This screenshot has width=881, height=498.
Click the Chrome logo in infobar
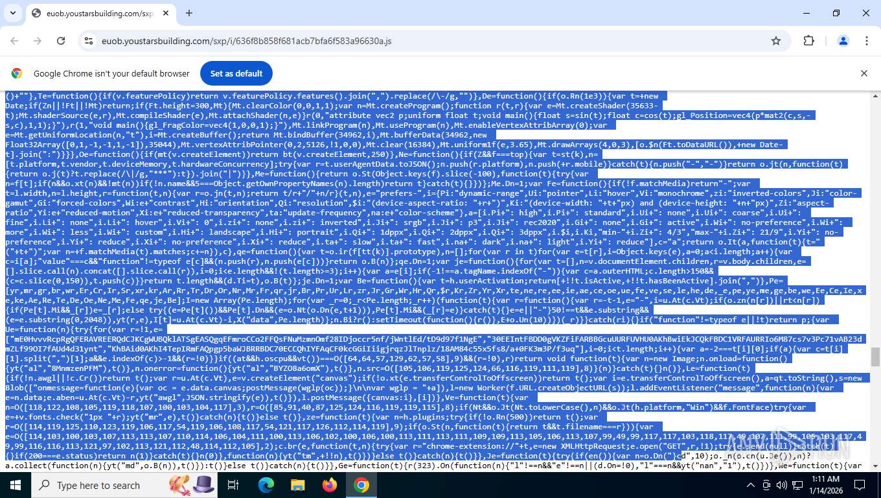17,73
